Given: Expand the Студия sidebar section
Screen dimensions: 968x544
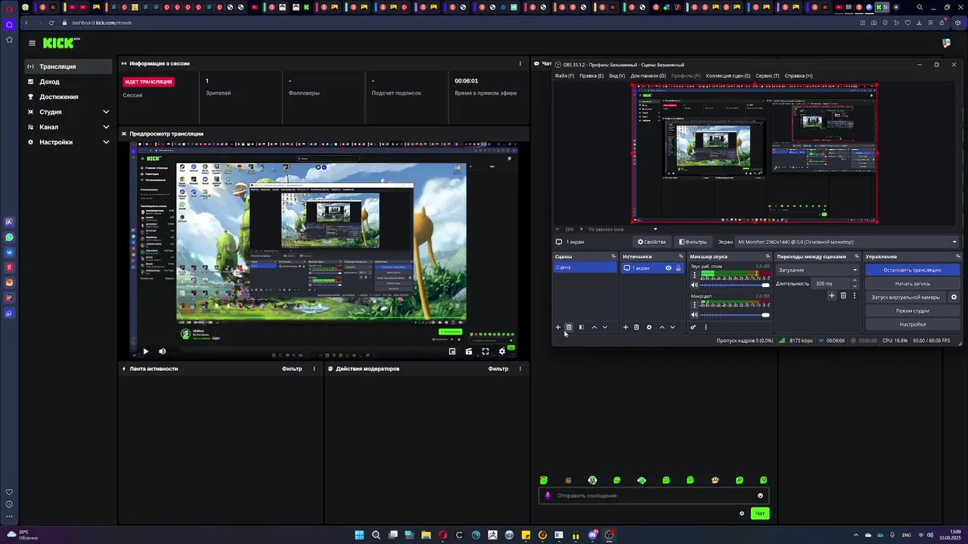Looking at the screenshot, I should point(106,112).
